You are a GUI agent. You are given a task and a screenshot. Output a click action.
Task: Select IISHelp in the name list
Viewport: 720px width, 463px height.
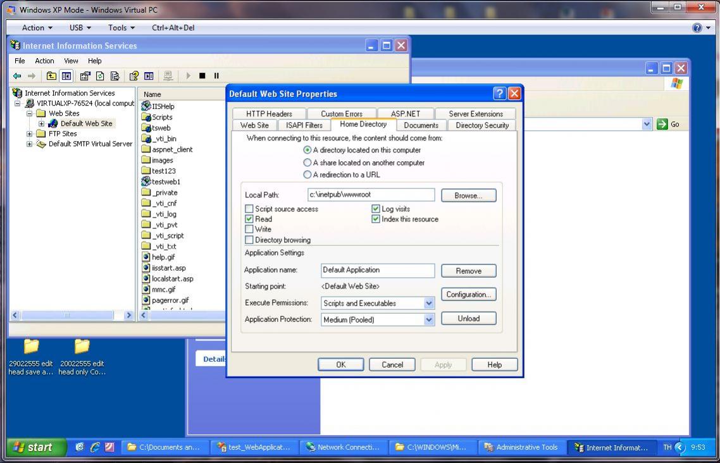click(158, 106)
